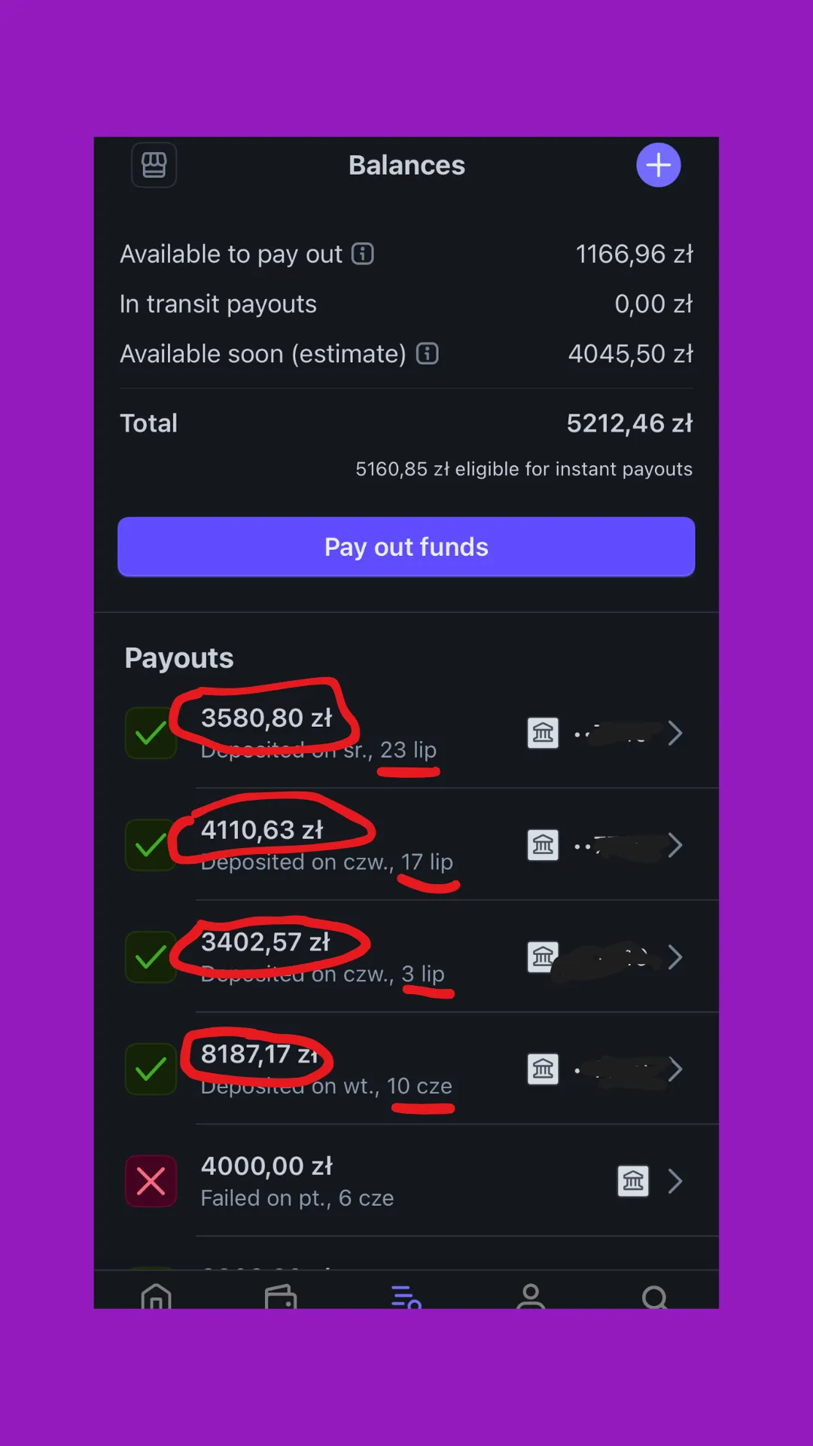Viewport: 813px width, 1446px height.
Task: Tap the bank icon on 4000,00 zł failed payout
Action: (633, 1181)
